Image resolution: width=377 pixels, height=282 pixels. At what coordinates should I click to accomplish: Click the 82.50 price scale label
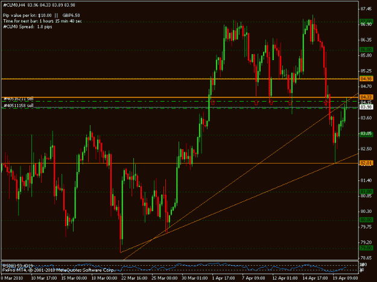click(366, 149)
